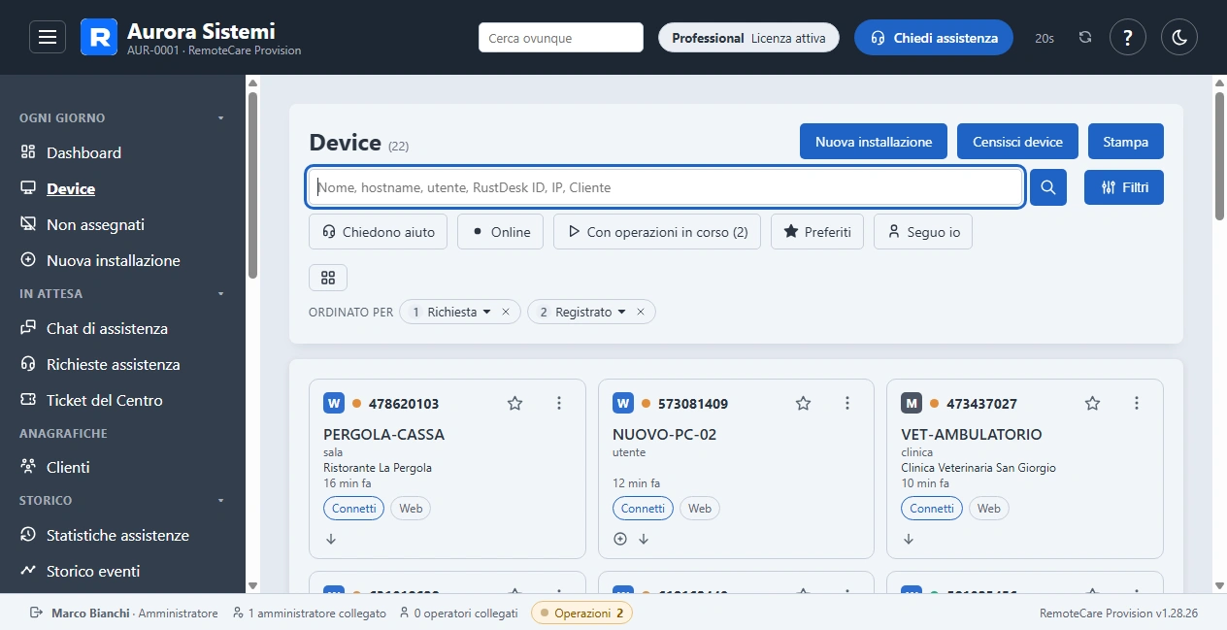Open the Operazioni 2 status badge
The width and height of the screenshot is (1227, 630).
581,613
